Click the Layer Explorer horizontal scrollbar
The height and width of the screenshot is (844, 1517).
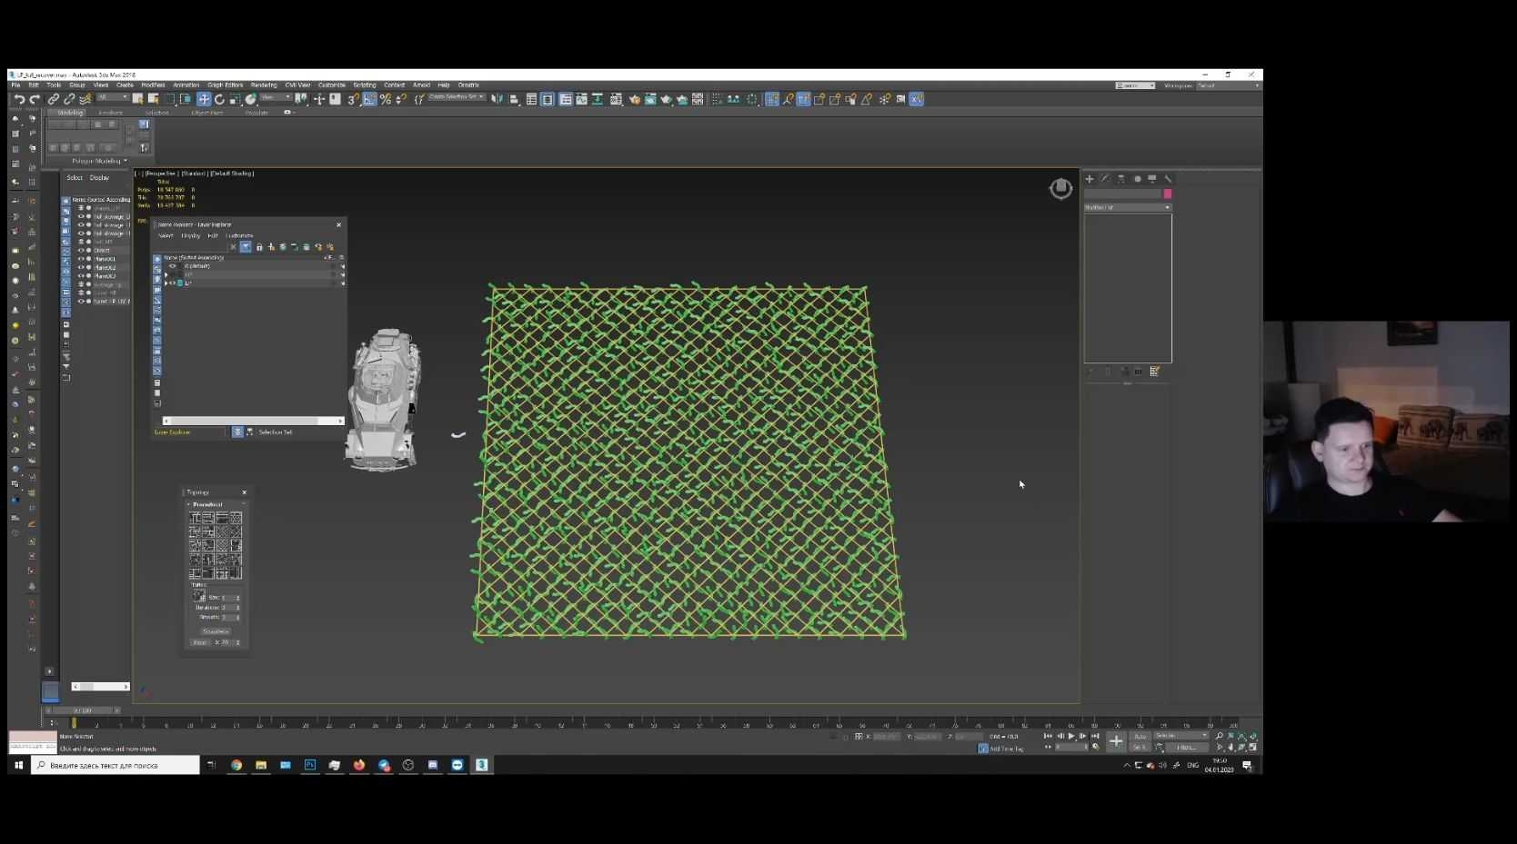tap(253, 422)
